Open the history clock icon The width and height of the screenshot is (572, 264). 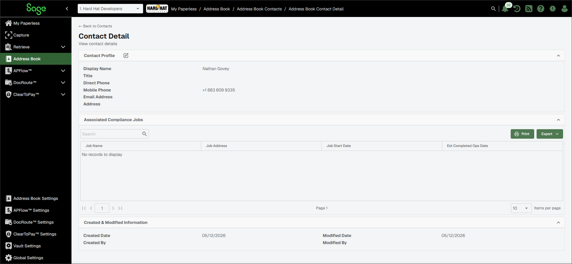[517, 9]
